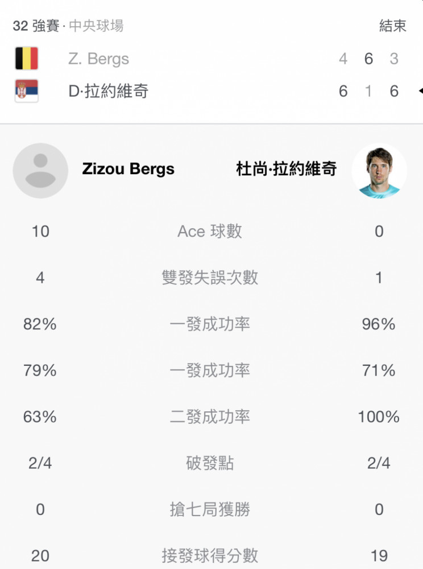
Task: Select D·拉約維奇 in scoreboard
Action: [x=109, y=90]
